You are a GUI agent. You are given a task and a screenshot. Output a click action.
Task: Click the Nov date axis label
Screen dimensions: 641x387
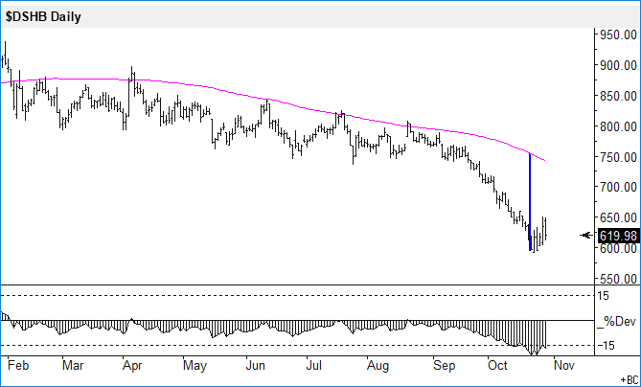564,365
